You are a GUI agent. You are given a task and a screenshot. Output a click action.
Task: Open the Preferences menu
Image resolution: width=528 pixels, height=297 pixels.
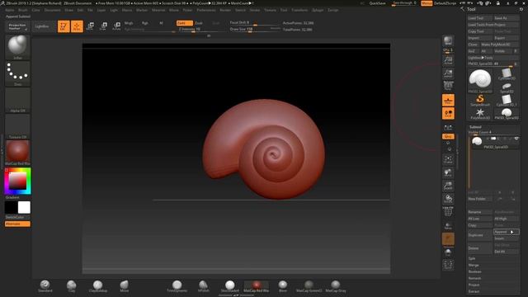coord(206,10)
